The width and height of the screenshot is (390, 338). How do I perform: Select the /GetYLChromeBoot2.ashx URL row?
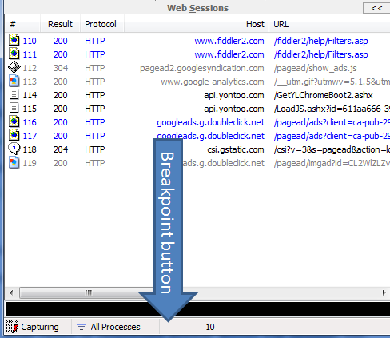pyautogui.click(x=323, y=95)
